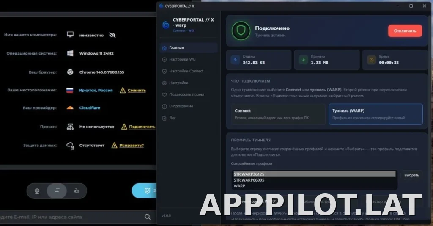
Task: Click the magnifier search icon
Action: pos(148,217)
